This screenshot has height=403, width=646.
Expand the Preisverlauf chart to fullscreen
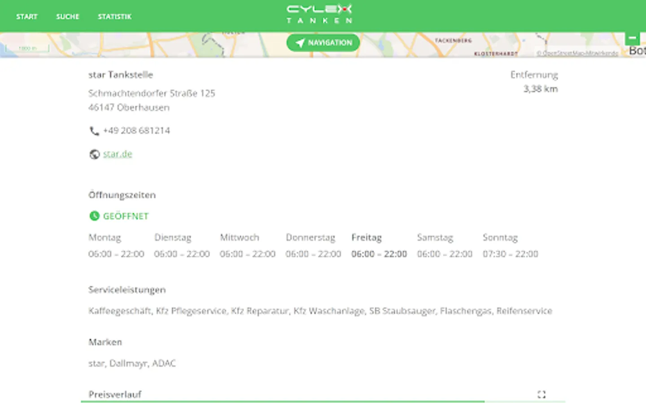tap(541, 394)
